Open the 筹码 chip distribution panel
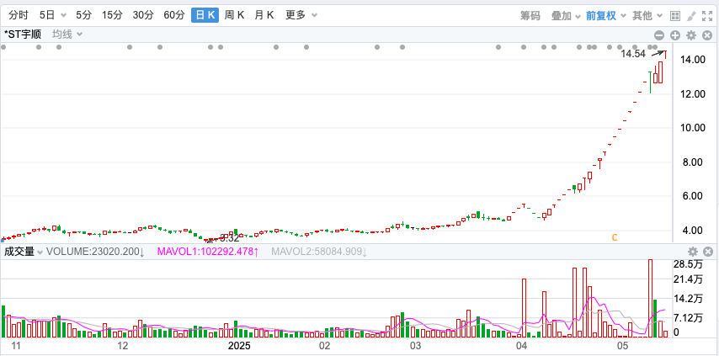 (x=530, y=16)
